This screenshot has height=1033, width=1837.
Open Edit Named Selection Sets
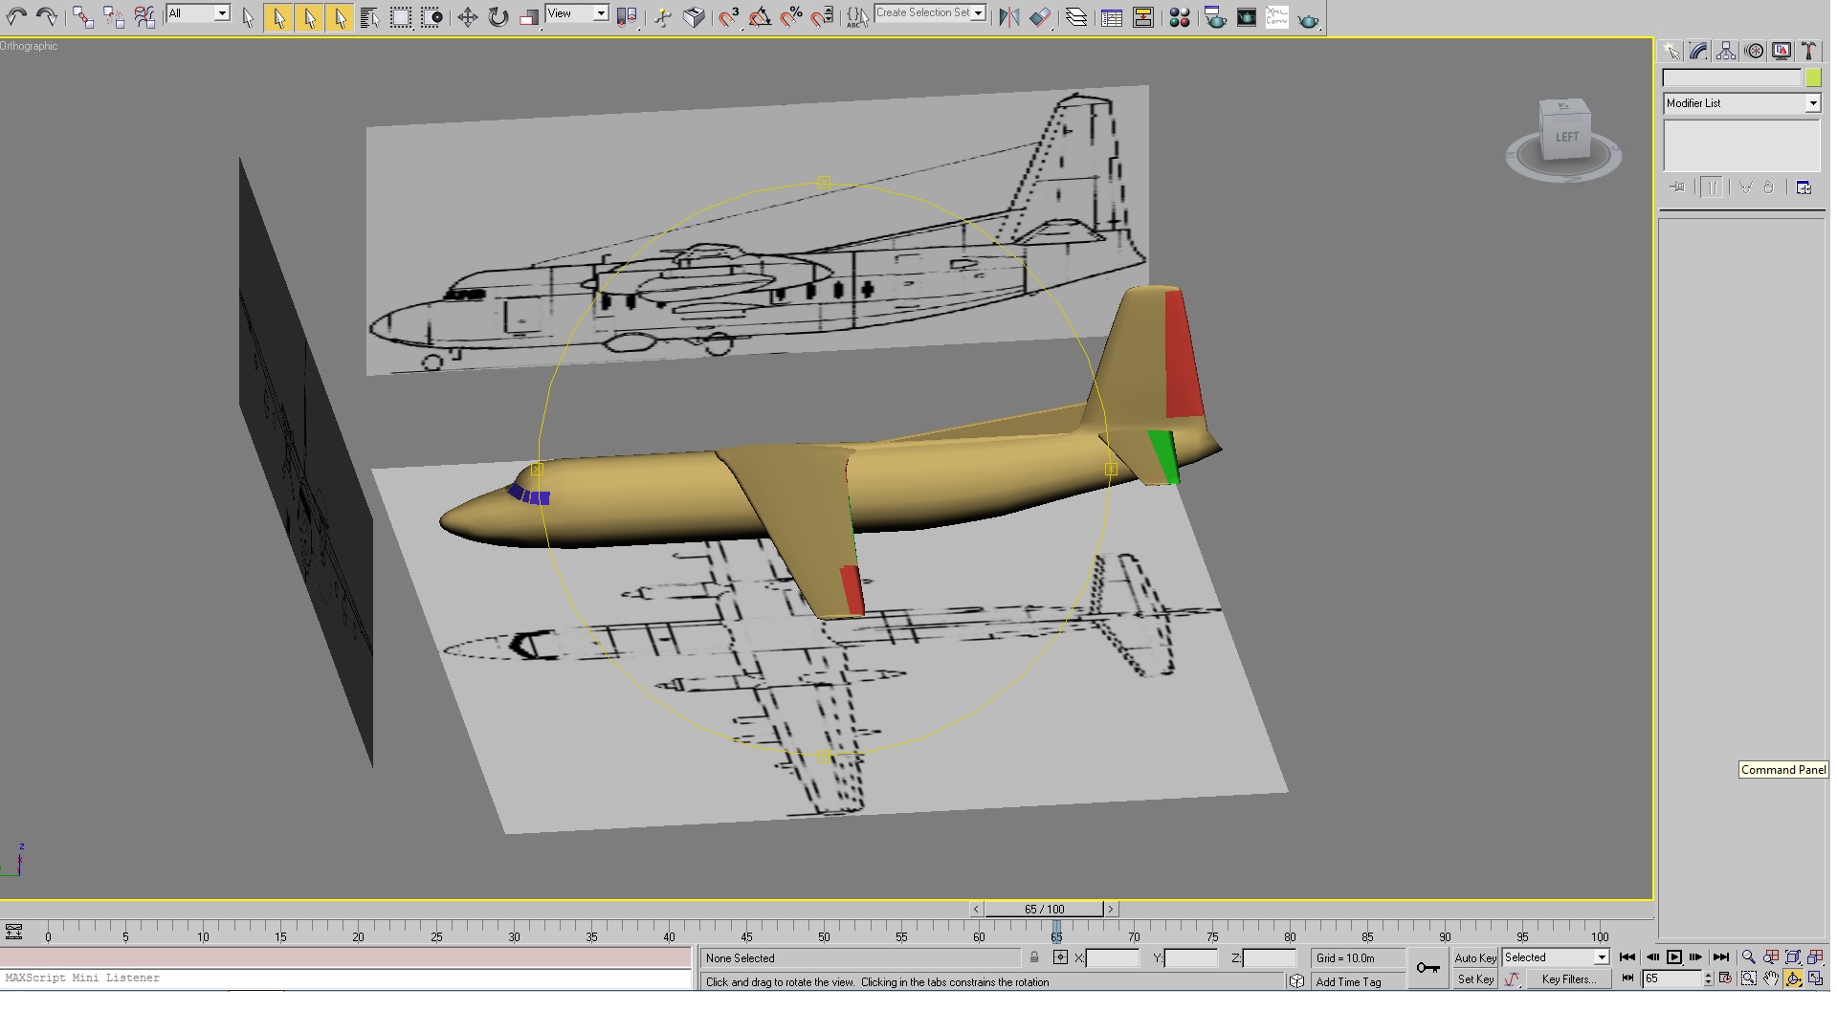click(857, 17)
